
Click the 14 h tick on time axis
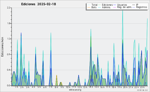tap(90, 87)
